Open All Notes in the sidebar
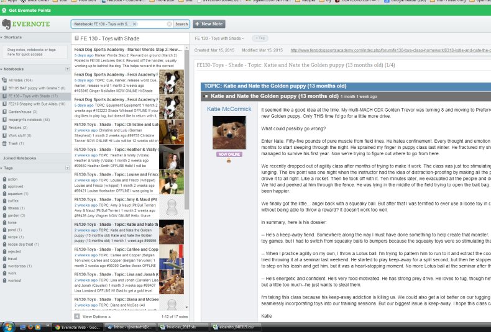This screenshot has height=332, width=491. click(17, 80)
